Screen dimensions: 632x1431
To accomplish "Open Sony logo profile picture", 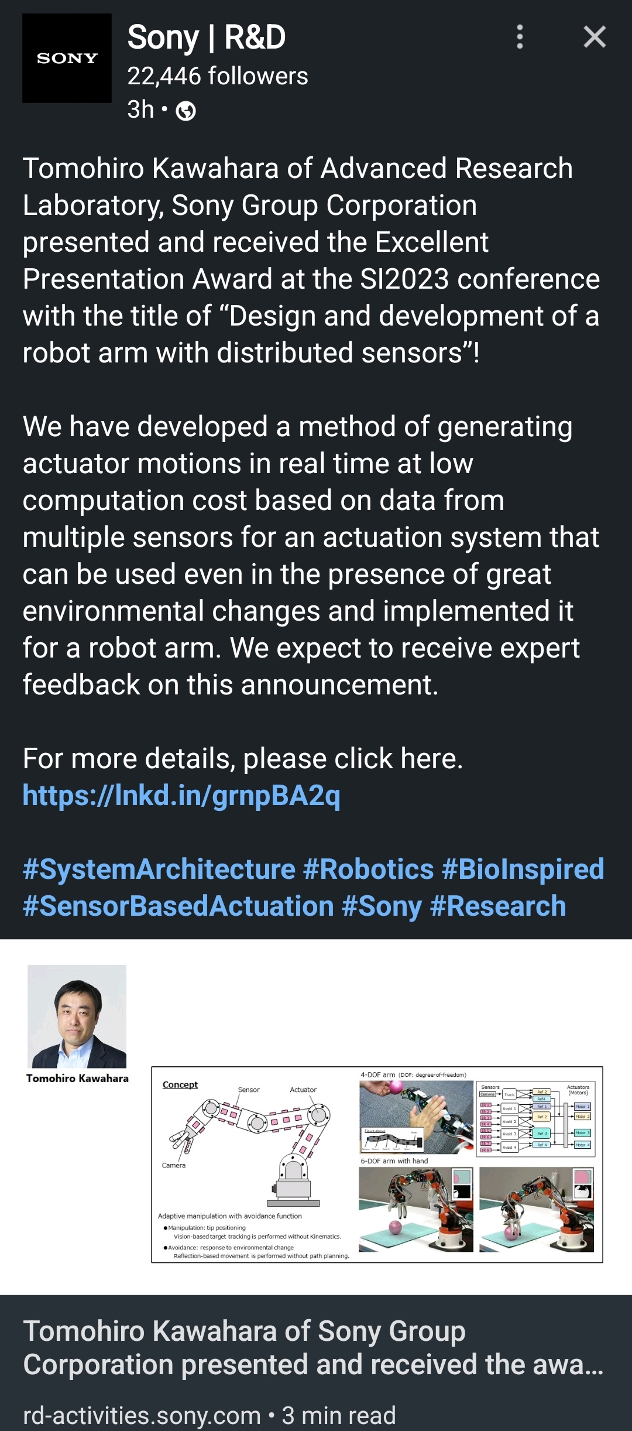I will (67, 58).
